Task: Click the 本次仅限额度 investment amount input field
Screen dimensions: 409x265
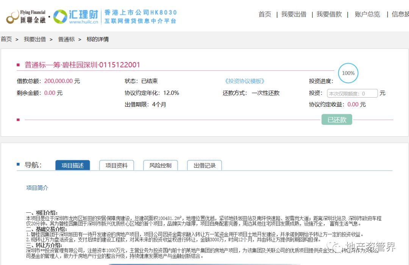Action: tap(353, 94)
